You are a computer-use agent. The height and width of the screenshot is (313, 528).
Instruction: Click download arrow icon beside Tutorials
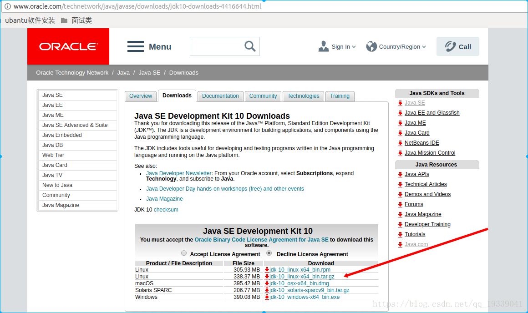[400, 235]
